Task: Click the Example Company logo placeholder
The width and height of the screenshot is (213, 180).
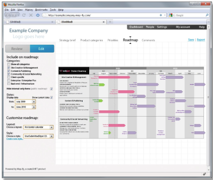Action: pos(28,33)
